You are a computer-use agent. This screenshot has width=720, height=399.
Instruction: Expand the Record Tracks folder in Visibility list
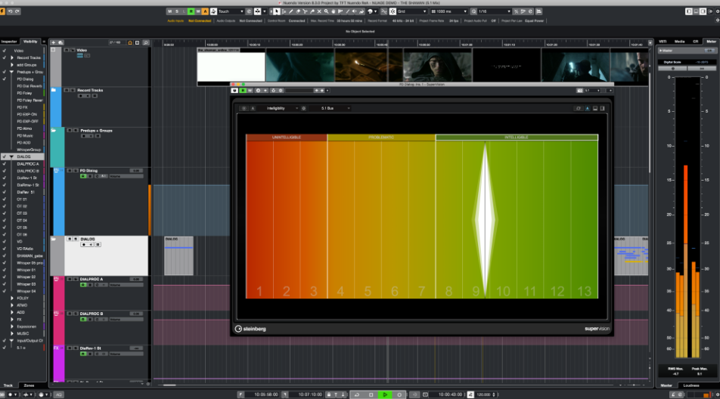click(x=12, y=57)
